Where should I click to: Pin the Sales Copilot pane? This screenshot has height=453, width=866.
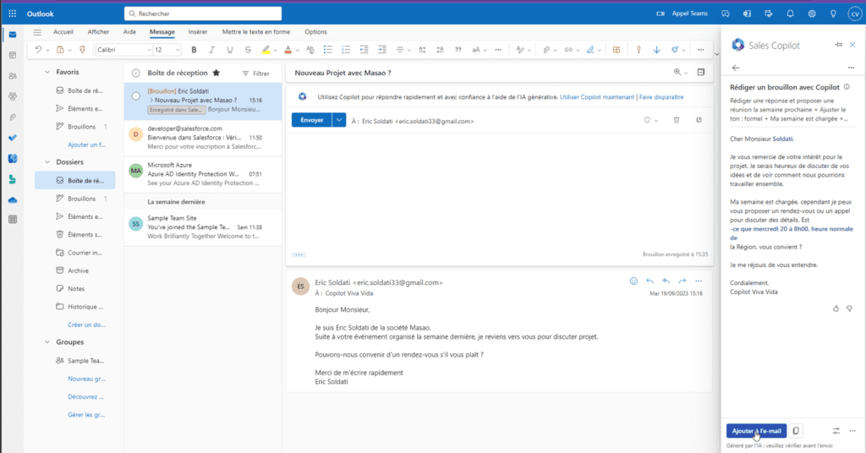pos(838,45)
